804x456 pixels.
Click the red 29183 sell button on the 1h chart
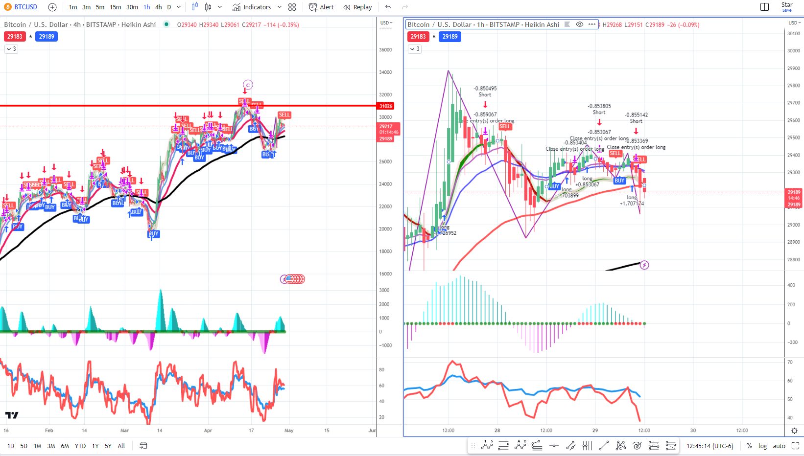pos(418,37)
